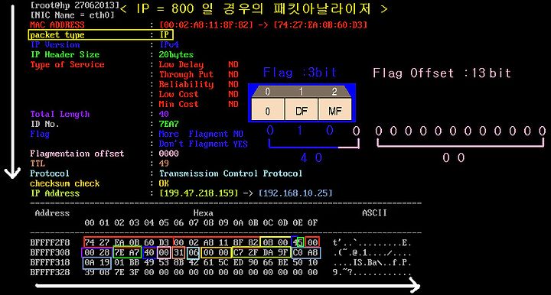The image size is (551, 295).
Task: Select memory address 'BFFFF308'
Action: coord(50,252)
